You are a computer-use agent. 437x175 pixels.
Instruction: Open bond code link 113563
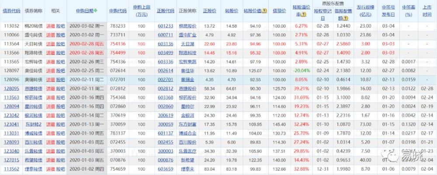click(11, 98)
